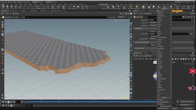The image size is (196, 110).
Task: Click the Group Name field containing inside
Action: pos(153,20)
